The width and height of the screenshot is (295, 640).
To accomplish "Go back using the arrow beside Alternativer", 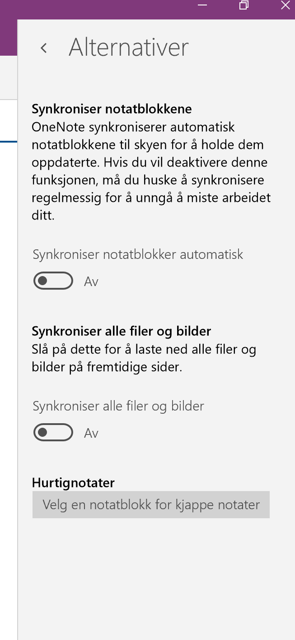I will (x=44, y=48).
